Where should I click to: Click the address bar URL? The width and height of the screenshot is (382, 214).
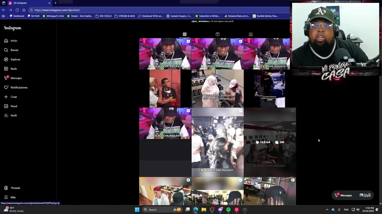point(57,10)
